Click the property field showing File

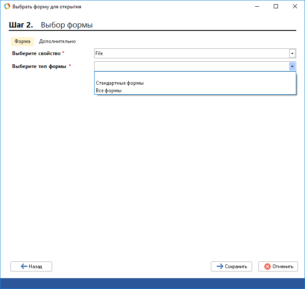pos(191,53)
